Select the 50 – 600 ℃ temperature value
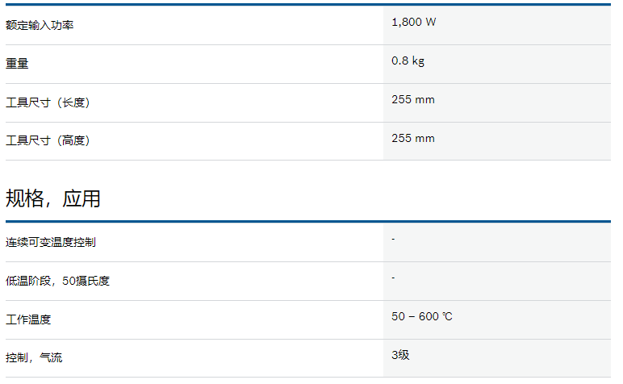The image size is (623, 384). 422,316
